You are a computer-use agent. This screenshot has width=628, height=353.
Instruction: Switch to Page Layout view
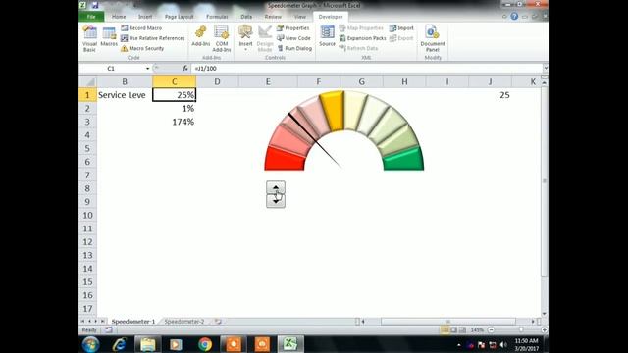pyautogui.click(x=453, y=329)
